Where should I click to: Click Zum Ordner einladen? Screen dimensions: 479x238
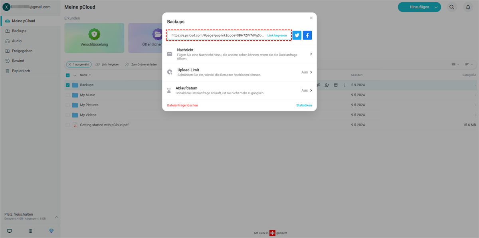(x=141, y=64)
